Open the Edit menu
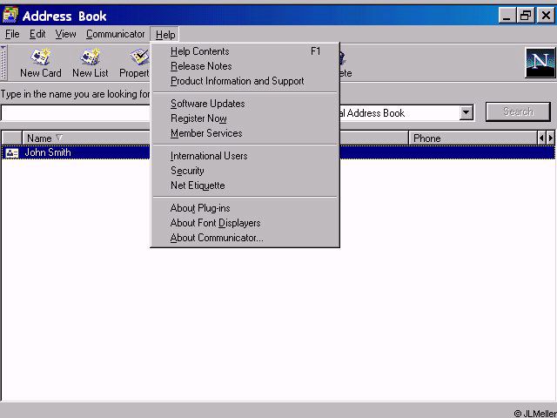The image size is (557, 418). [x=37, y=34]
